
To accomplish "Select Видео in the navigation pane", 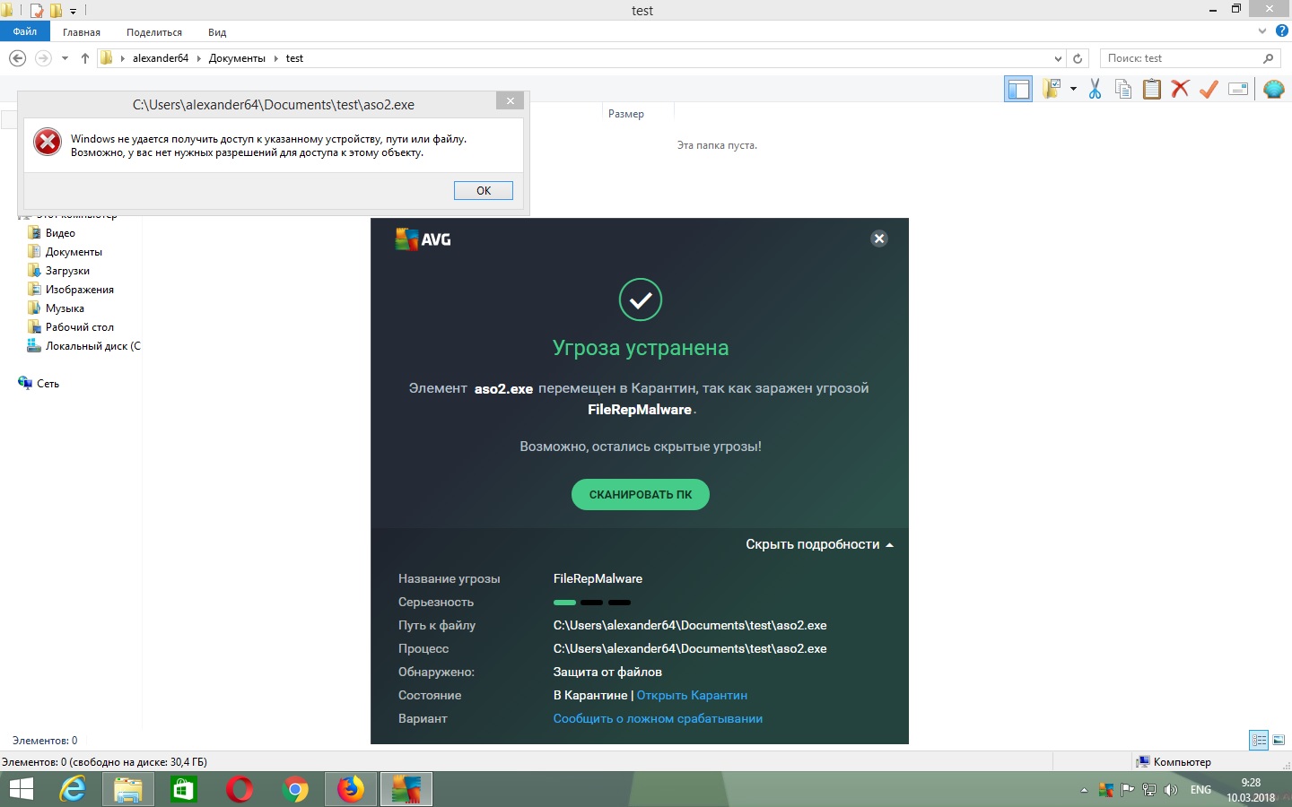I will pos(60,233).
